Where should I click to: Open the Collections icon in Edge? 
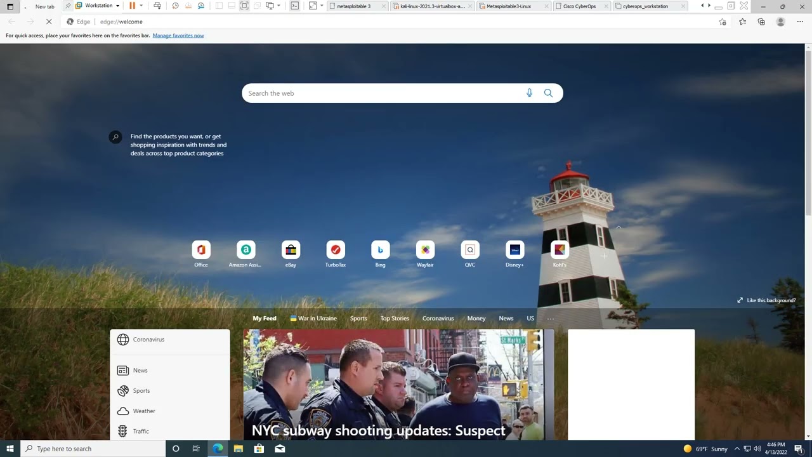point(761,22)
